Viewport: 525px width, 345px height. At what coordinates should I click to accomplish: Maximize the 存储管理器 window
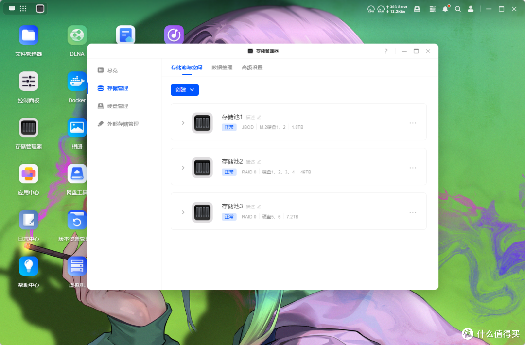click(x=416, y=51)
